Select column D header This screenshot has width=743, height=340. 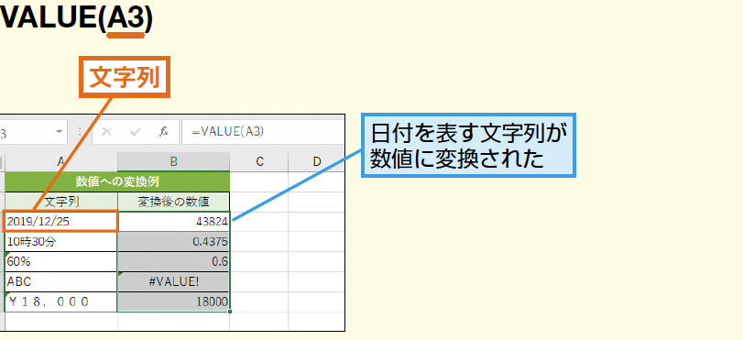pos(317,161)
